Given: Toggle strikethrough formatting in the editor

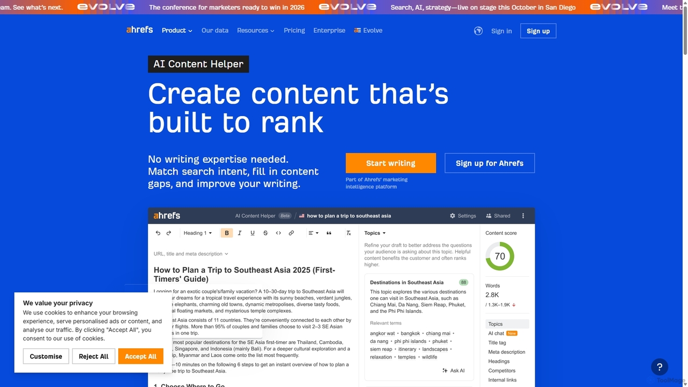Looking at the screenshot, I should click(266, 233).
